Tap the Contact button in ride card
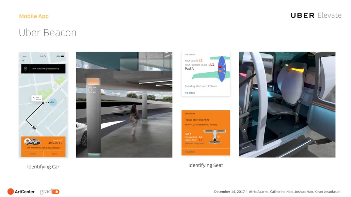The height and width of the screenshot is (197, 351). 32,154
